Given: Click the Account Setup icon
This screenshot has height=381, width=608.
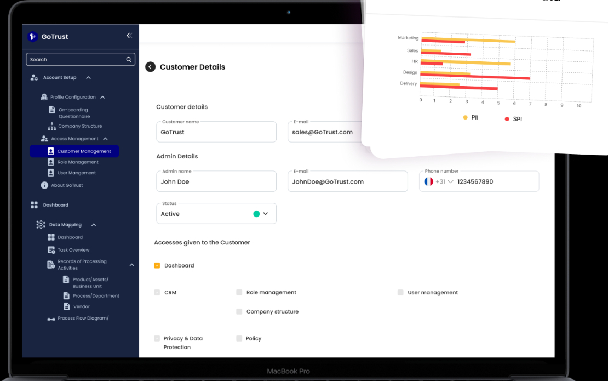Looking at the screenshot, I should 34,78.
